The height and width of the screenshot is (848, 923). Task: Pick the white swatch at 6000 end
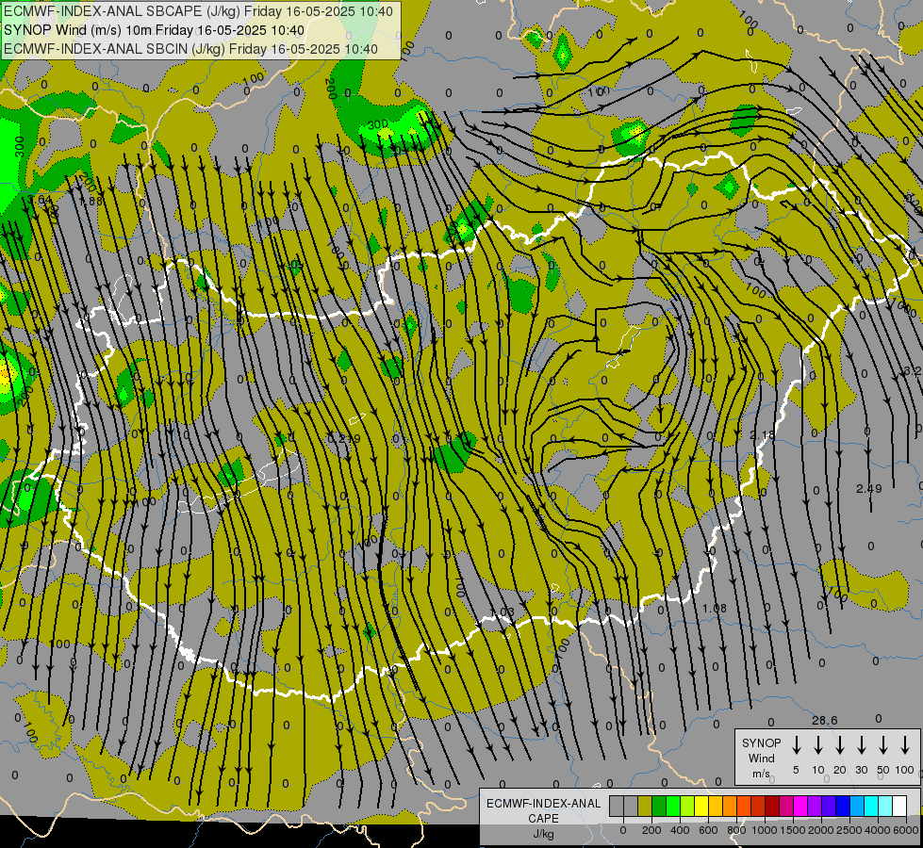[899, 806]
